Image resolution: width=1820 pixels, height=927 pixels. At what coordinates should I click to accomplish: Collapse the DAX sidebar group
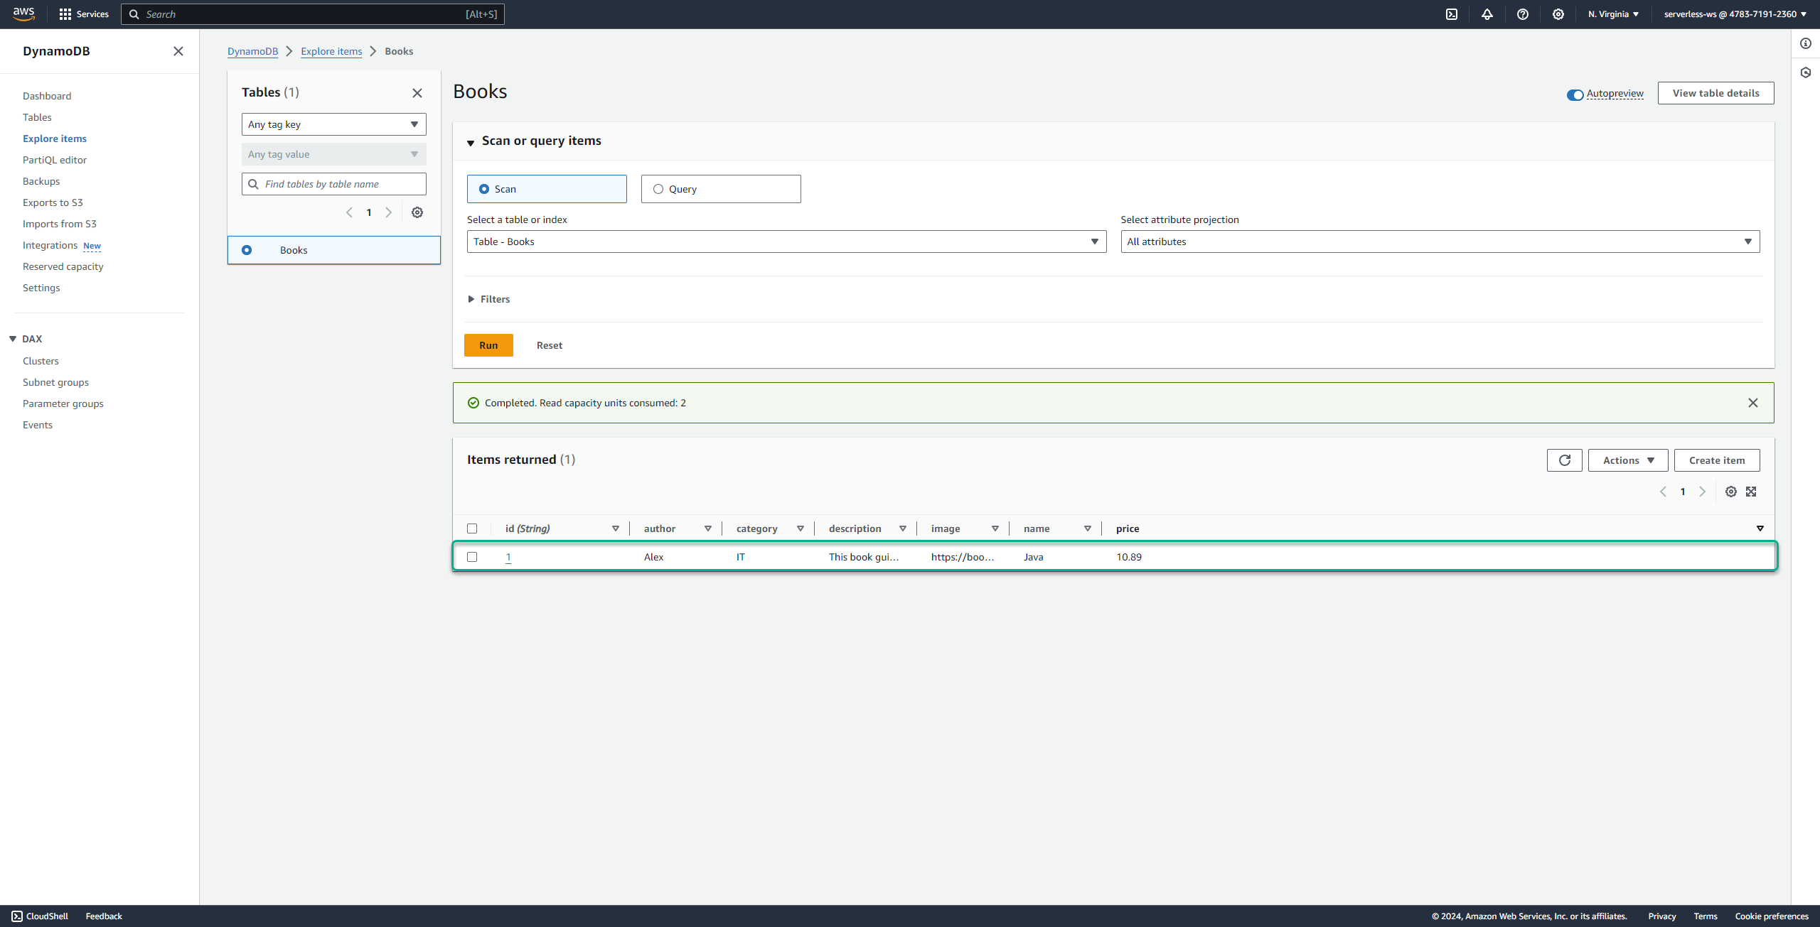[x=13, y=339]
